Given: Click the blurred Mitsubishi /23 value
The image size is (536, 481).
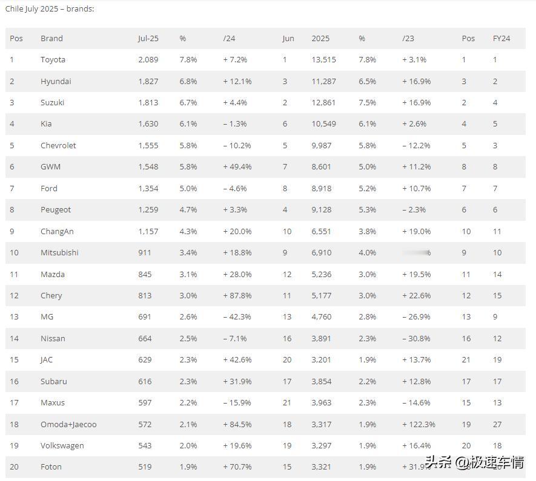Looking at the screenshot, I should (x=416, y=253).
